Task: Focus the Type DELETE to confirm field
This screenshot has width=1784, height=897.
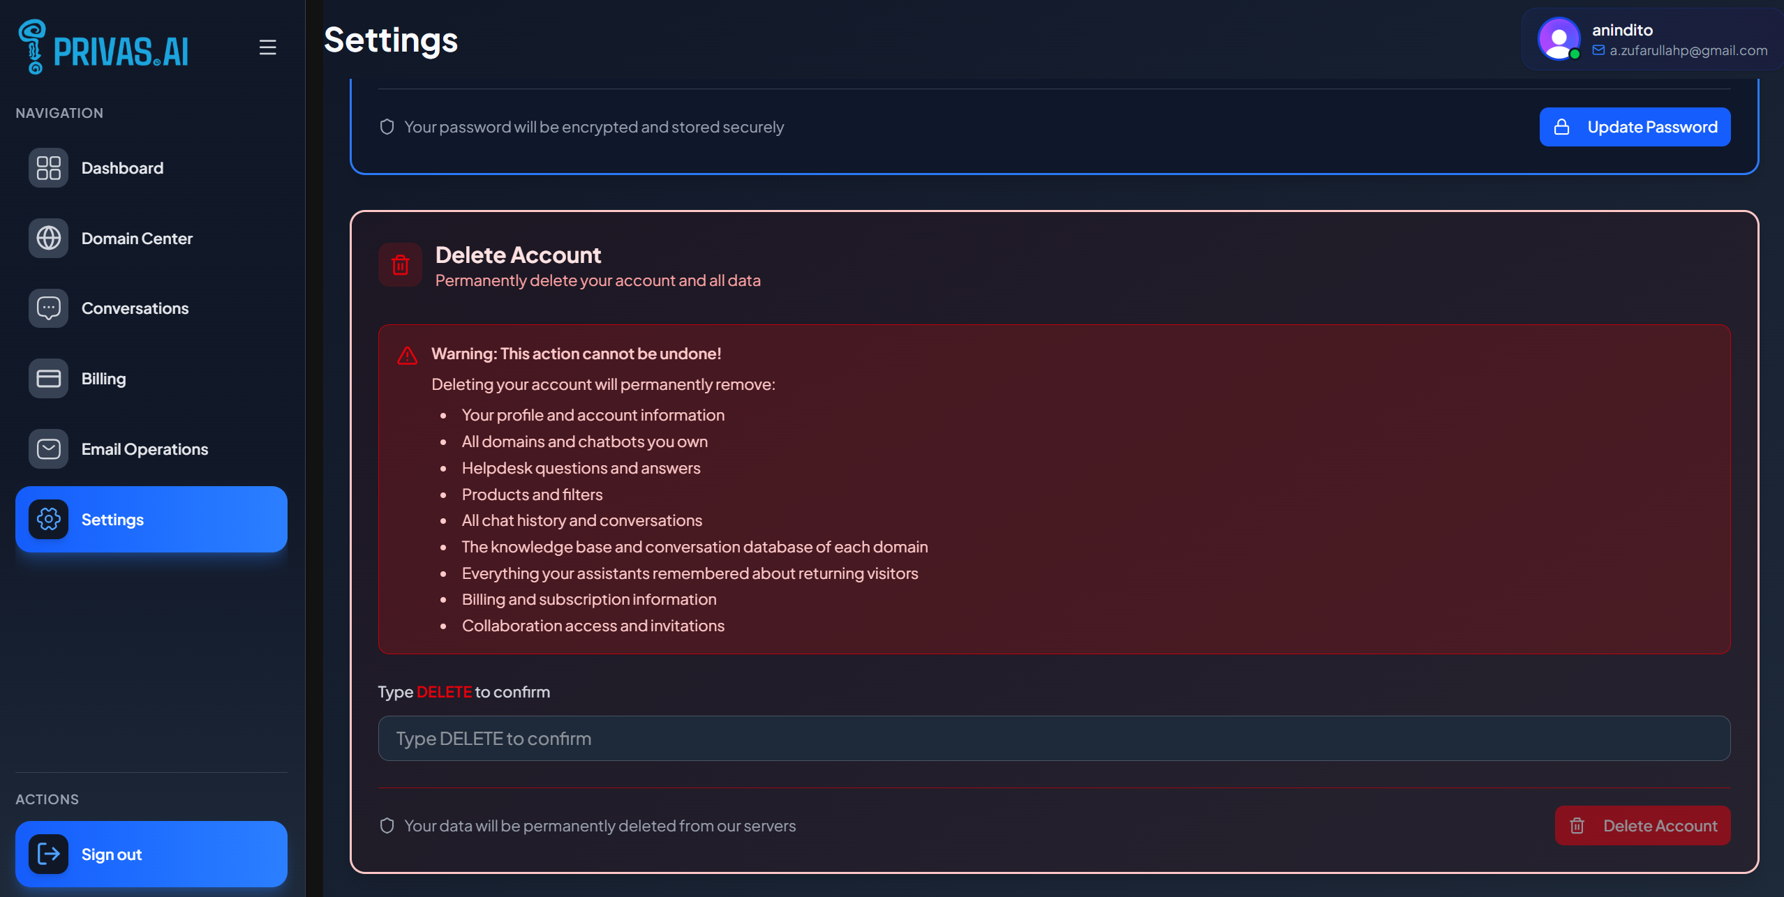Action: tap(1054, 739)
